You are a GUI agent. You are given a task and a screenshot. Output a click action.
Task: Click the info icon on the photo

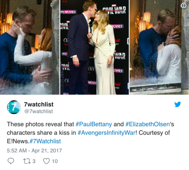click(183, 6)
